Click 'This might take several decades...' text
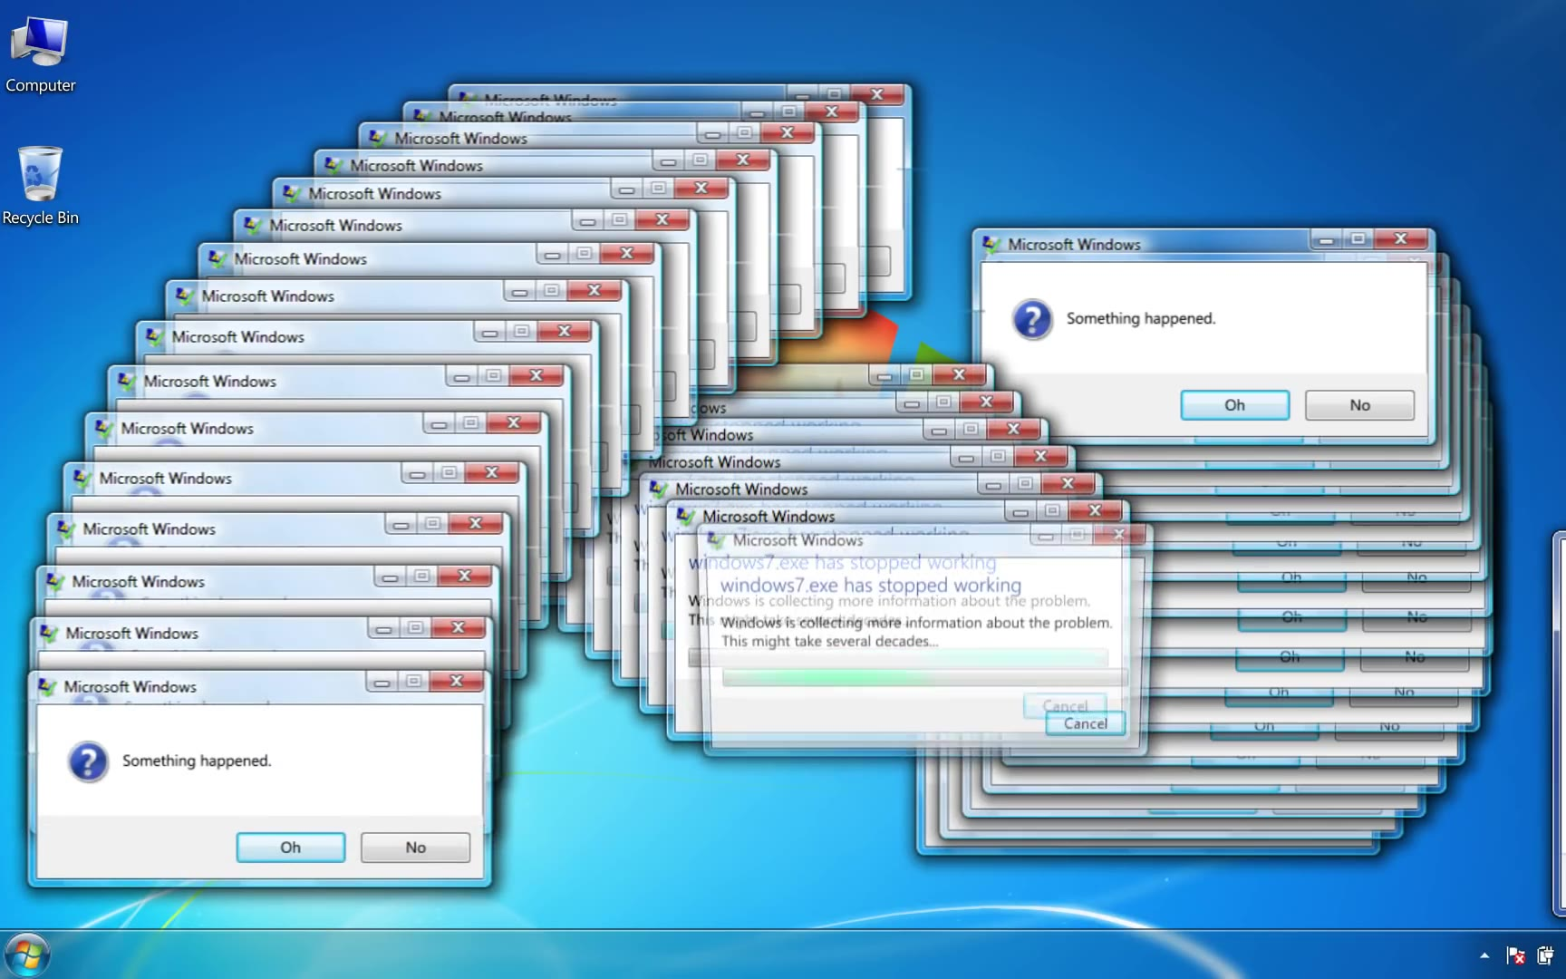Image resolution: width=1566 pixels, height=979 pixels. (x=829, y=641)
